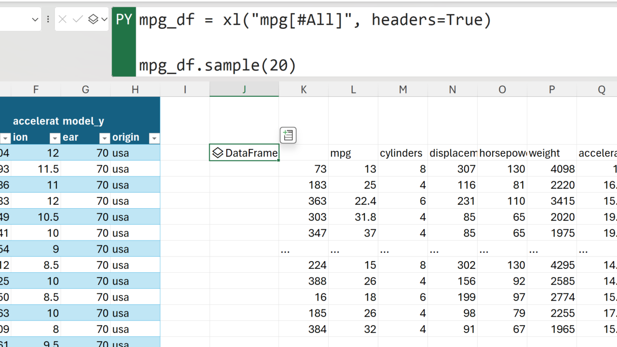The width and height of the screenshot is (617, 347).
Task: Select column K header
Action: [x=303, y=89]
